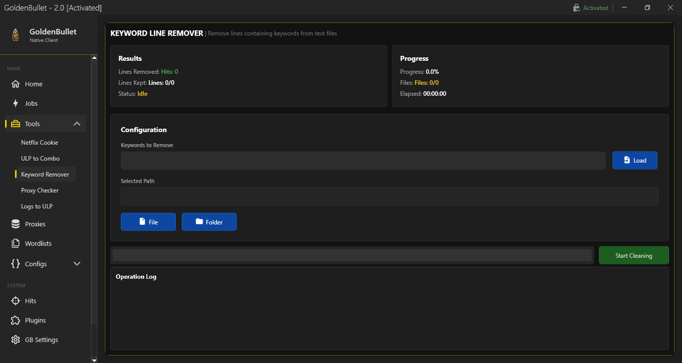Open Jobs via the lightning bolt icon
Viewport: 682px width, 363px height.
click(x=15, y=103)
